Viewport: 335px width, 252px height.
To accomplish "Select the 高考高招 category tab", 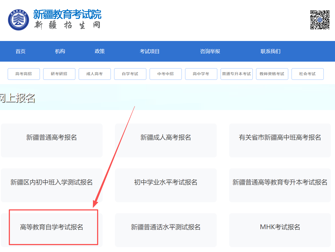I will click(24, 74).
